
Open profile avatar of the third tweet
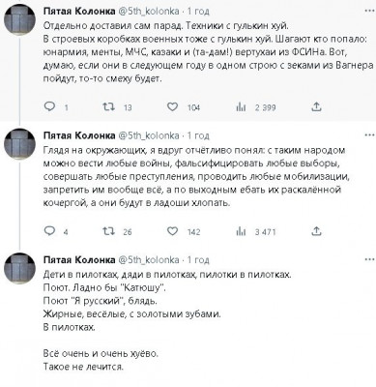pyautogui.click(x=19, y=268)
